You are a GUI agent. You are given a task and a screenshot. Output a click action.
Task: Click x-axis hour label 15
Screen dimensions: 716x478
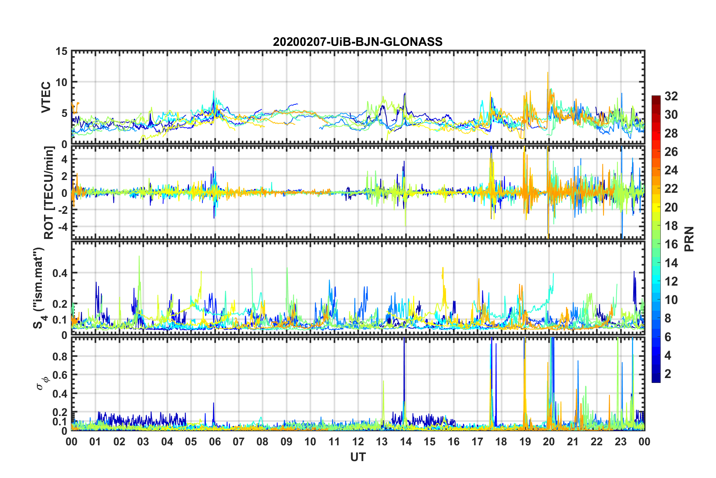point(430,442)
